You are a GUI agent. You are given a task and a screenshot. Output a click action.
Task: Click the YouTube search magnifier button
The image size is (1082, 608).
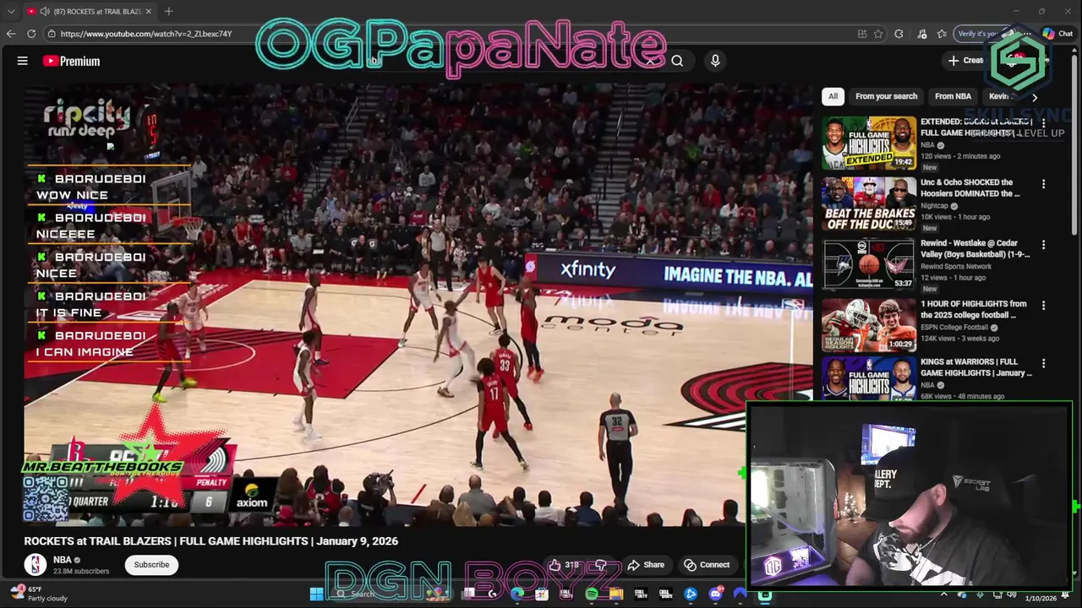pyautogui.click(x=677, y=61)
